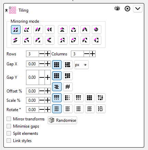Viewport: 148px width, 150px height.
Task: Choose the random rotate pattern icon
Action: pyautogui.click(x=101, y=109)
